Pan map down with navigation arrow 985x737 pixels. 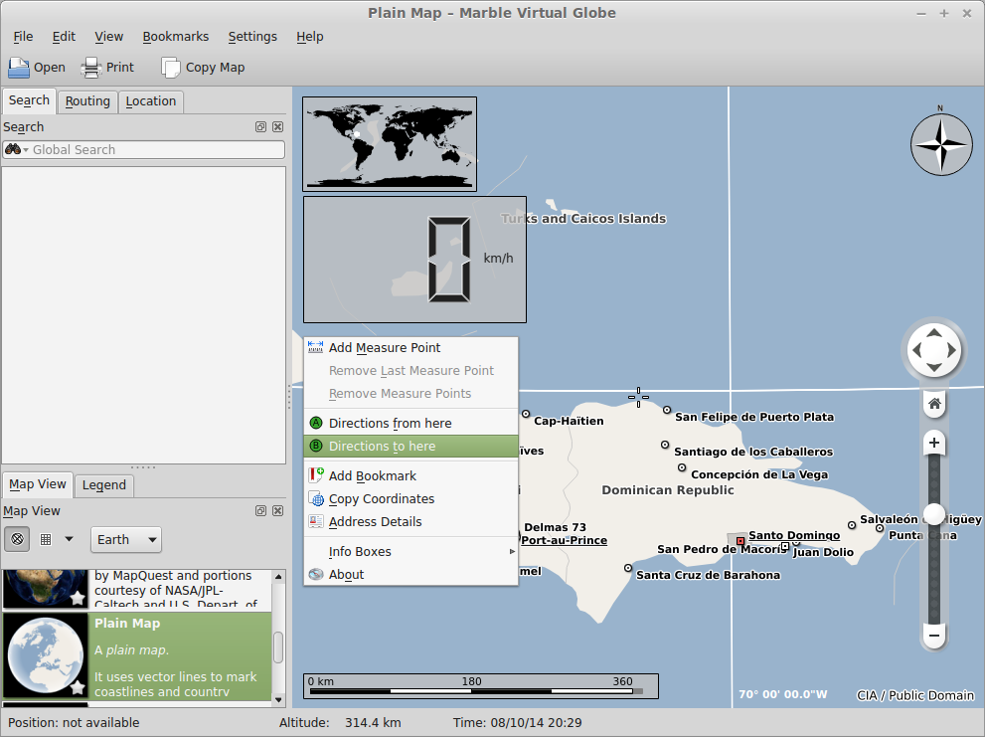point(934,367)
